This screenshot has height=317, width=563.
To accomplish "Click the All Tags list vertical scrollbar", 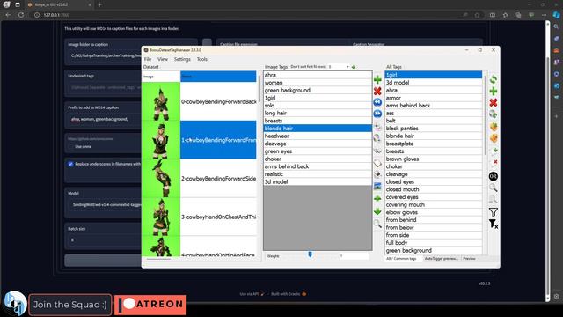I will click(485, 115).
